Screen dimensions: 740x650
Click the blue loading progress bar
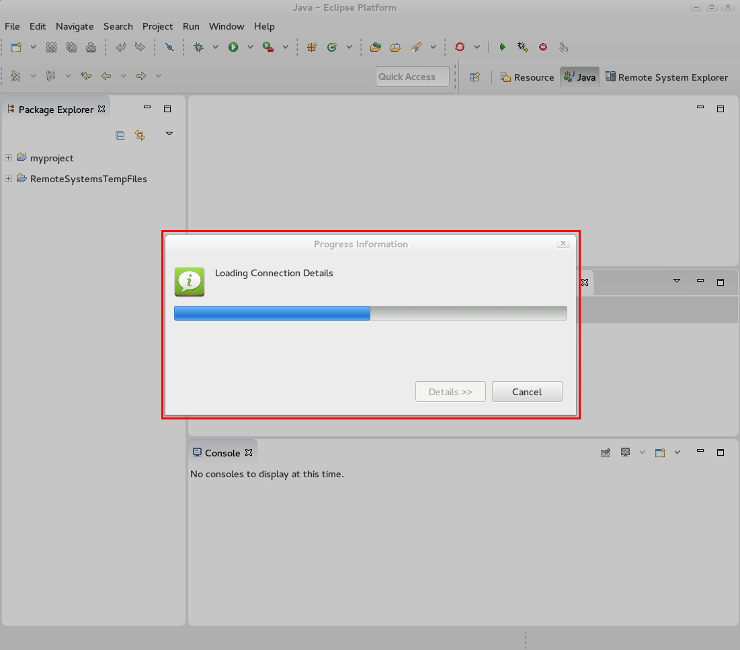[x=272, y=313]
